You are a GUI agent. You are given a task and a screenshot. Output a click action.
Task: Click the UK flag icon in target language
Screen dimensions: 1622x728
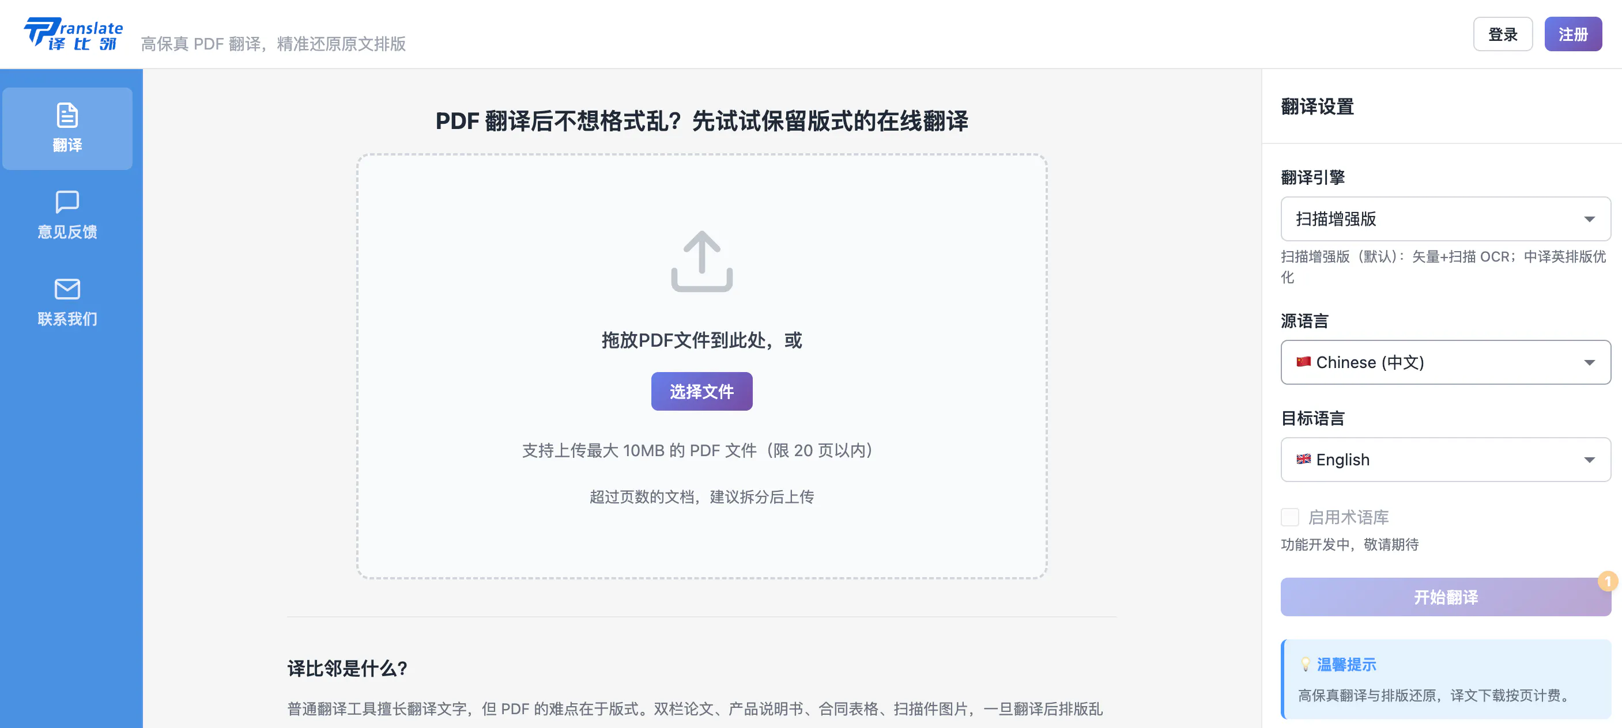point(1303,460)
